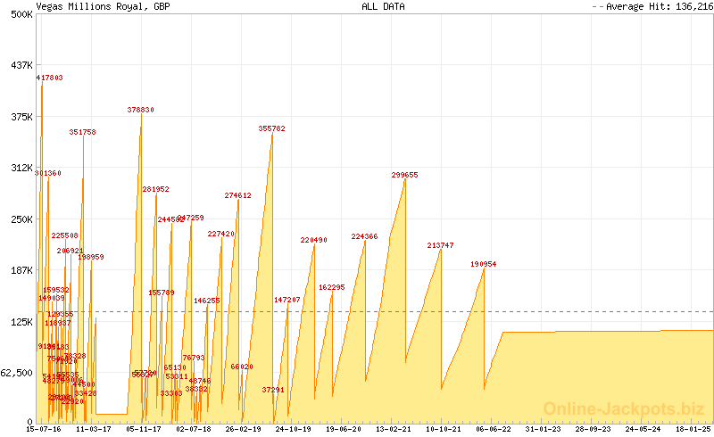The width and height of the screenshot is (714, 437).
Task: Select the 162295 jackpot label
Action: coord(331,288)
